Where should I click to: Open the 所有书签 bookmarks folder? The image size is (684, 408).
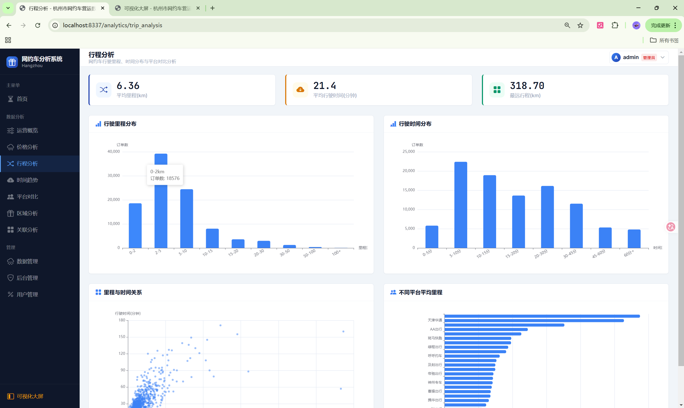664,40
